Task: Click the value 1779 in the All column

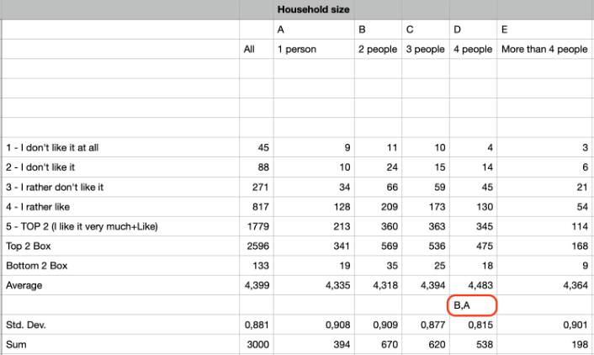Action: tap(257, 226)
